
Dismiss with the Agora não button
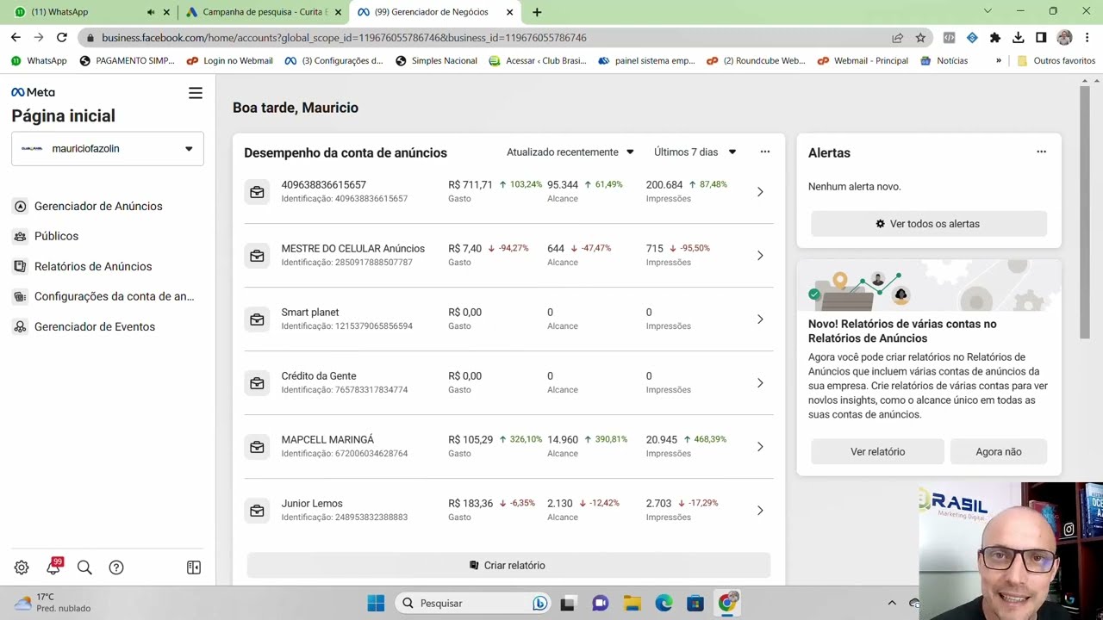point(999,451)
